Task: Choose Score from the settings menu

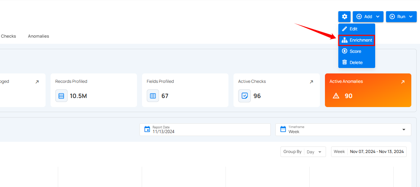Action: click(356, 51)
